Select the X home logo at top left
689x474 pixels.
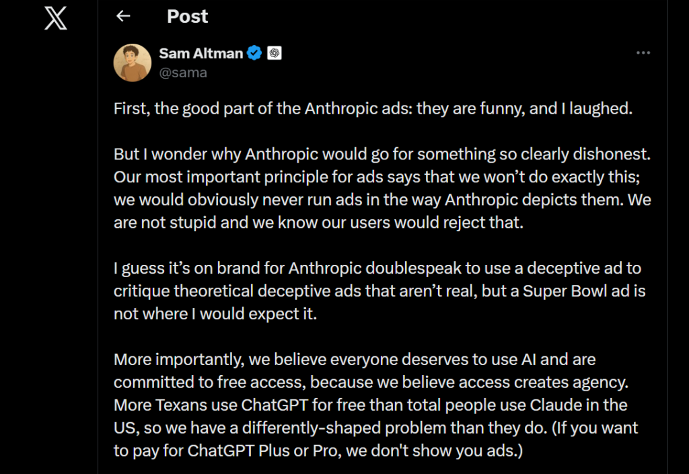55,19
